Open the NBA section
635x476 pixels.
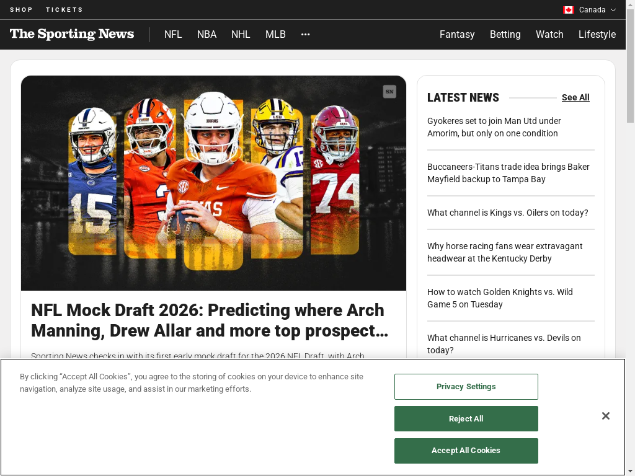206,35
